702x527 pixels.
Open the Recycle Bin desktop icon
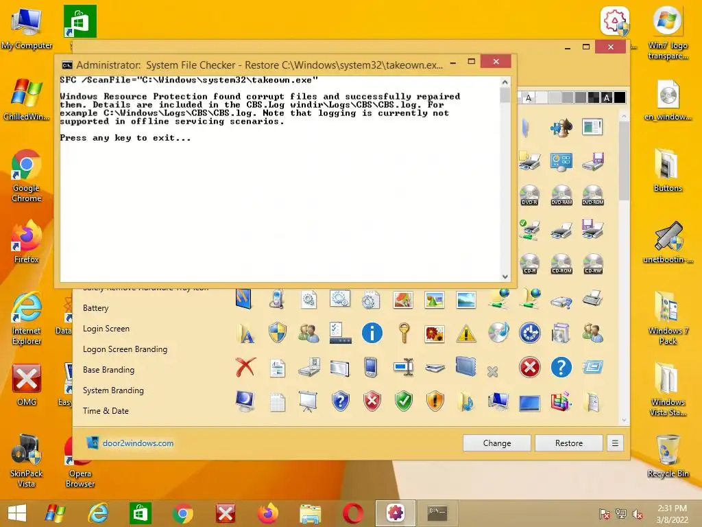(x=668, y=456)
